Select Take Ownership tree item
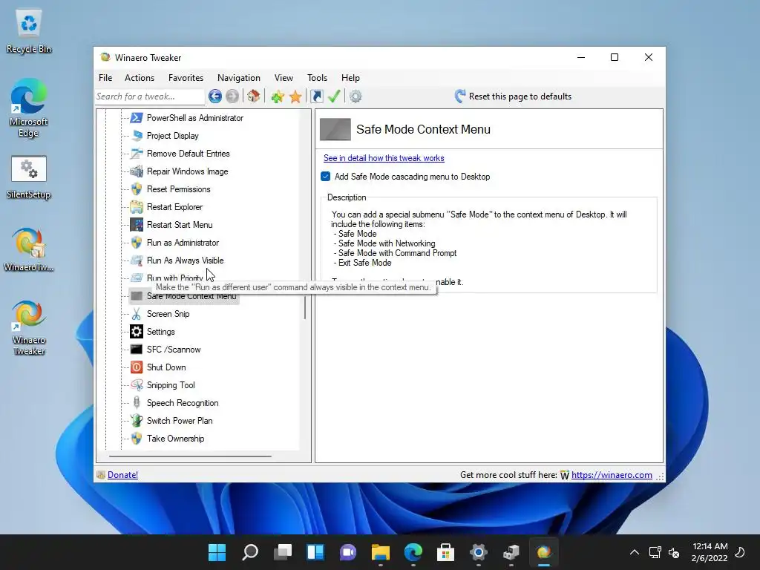Screen dimensions: 760x570 click(175, 439)
